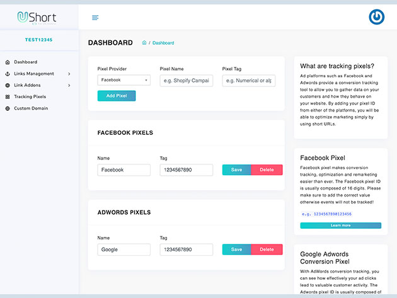Click the hamburger menu icon
The height and width of the screenshot is (298, 397).
coord(95,17)
